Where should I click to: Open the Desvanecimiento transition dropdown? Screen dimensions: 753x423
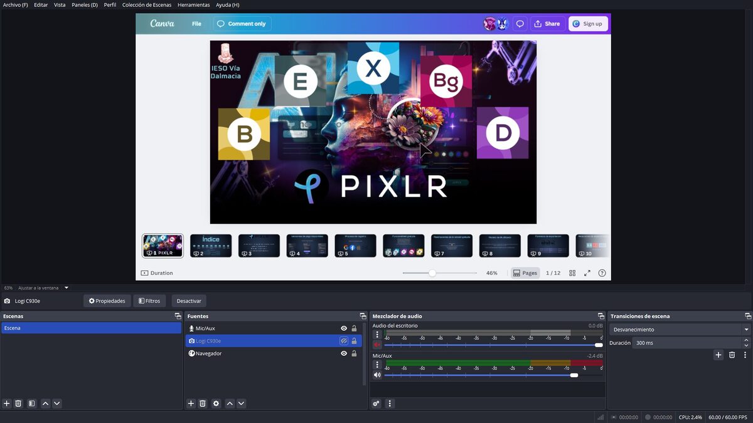tap(680, 330)
